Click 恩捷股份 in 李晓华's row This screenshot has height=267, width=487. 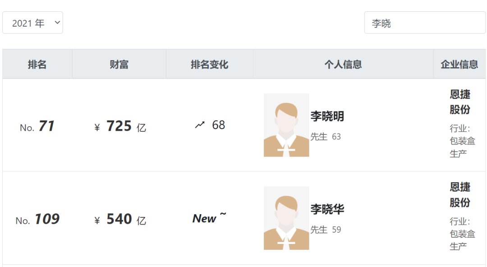[x=460, y=195]
